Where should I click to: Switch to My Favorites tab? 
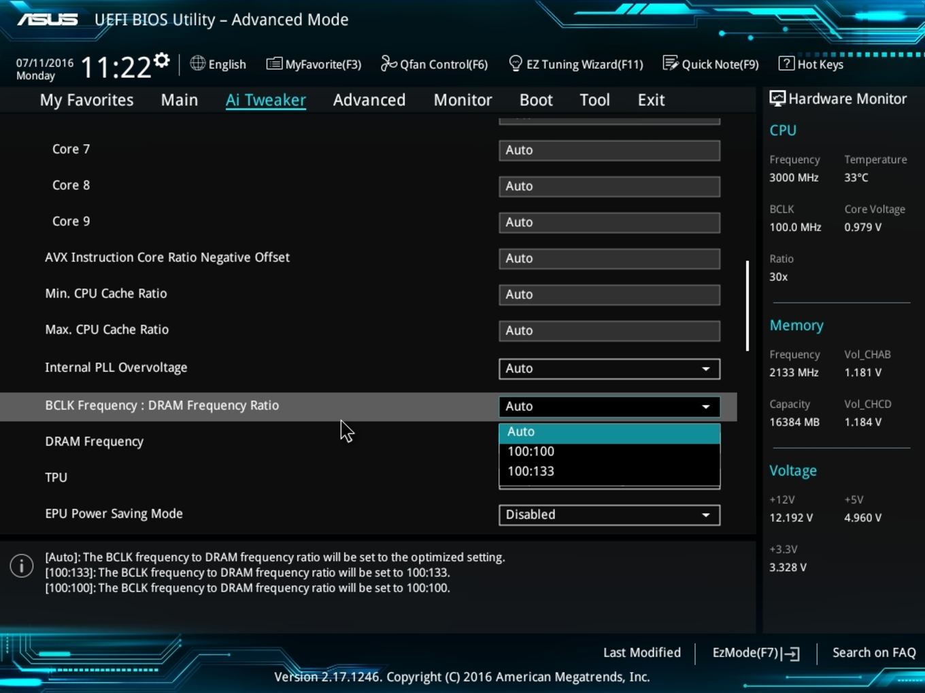click(x=87, y=100)
